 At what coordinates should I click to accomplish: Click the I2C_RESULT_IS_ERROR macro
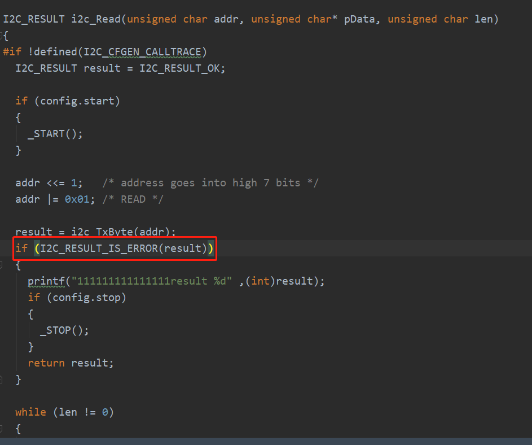pyautogui.click(x=99, y=248)
